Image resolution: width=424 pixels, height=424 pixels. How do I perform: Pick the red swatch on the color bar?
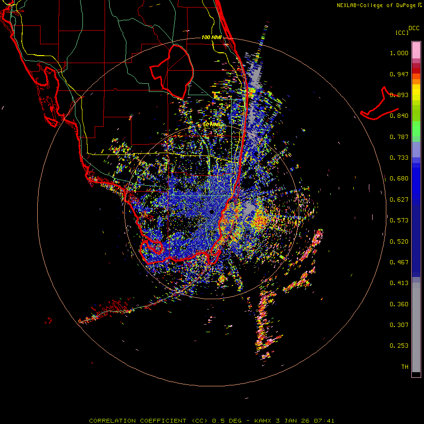(416, 71)
